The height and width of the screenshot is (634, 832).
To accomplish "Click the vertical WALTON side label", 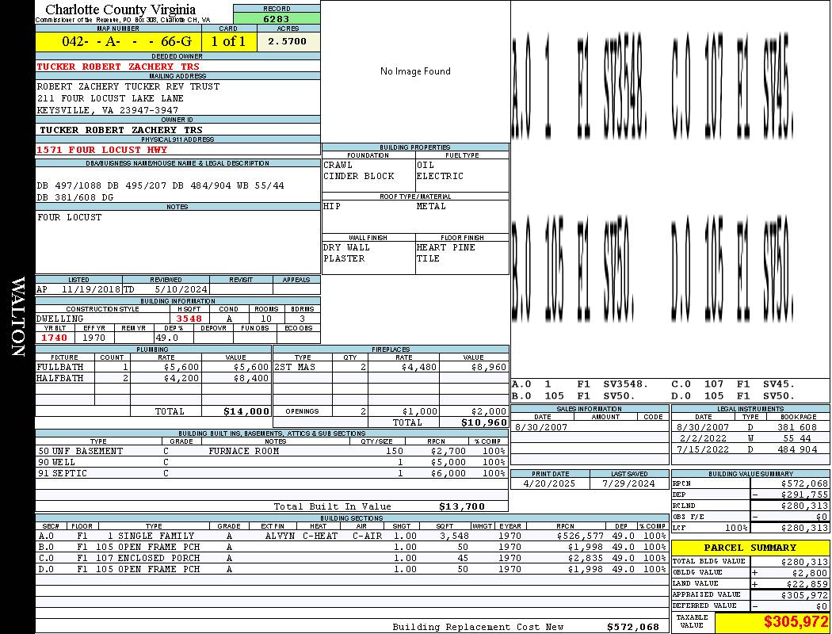I will click(18, 317).
